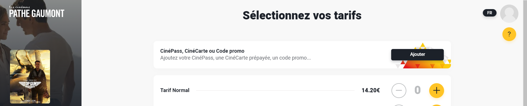Click the CinéPass, CinéCarte ou Code promo title

[202, 51]
